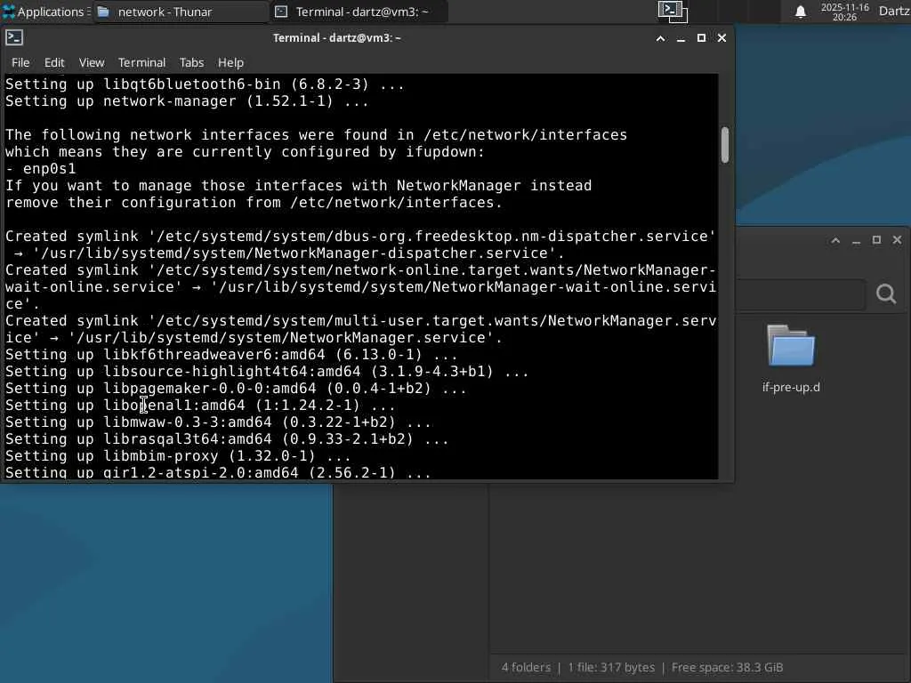Click the search icon in Thunar
Viewport: 911px width, 683px height.
(886, 293)
